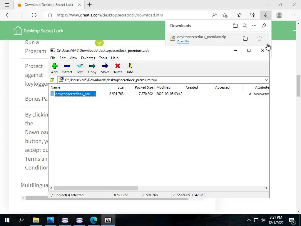This screenshot has height=226, width=301.
Task: Open taskbar Search
Action: coord(21,220)
